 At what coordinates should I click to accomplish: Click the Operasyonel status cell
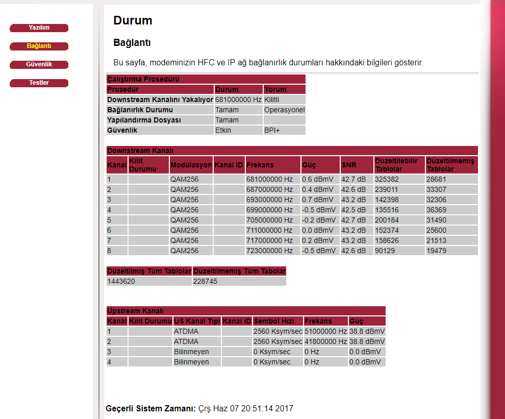284,110
